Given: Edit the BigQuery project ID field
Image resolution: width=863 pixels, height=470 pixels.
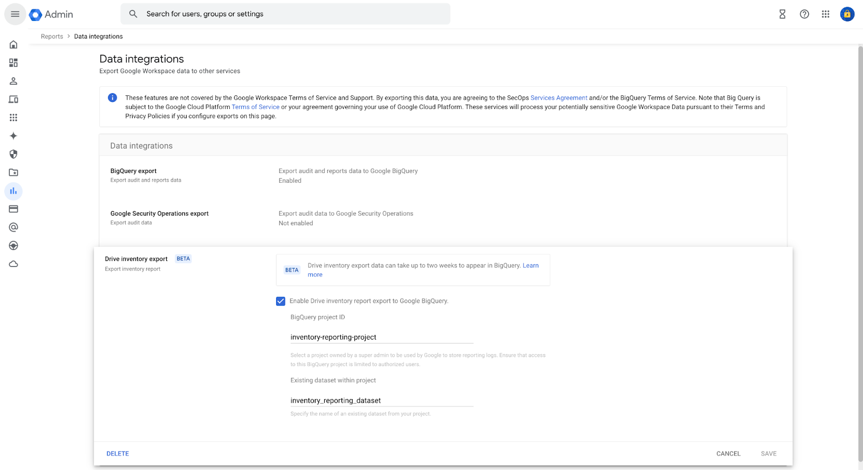Looking at the screenshot, I should 382,337.
